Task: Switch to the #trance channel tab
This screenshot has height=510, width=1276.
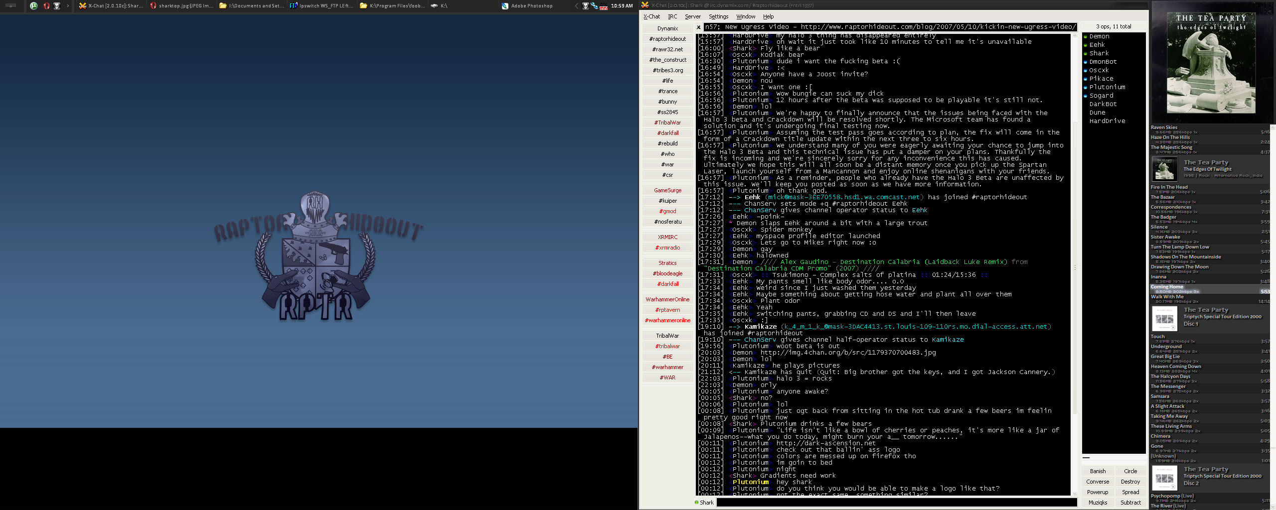Action: [x=667, y=91]
